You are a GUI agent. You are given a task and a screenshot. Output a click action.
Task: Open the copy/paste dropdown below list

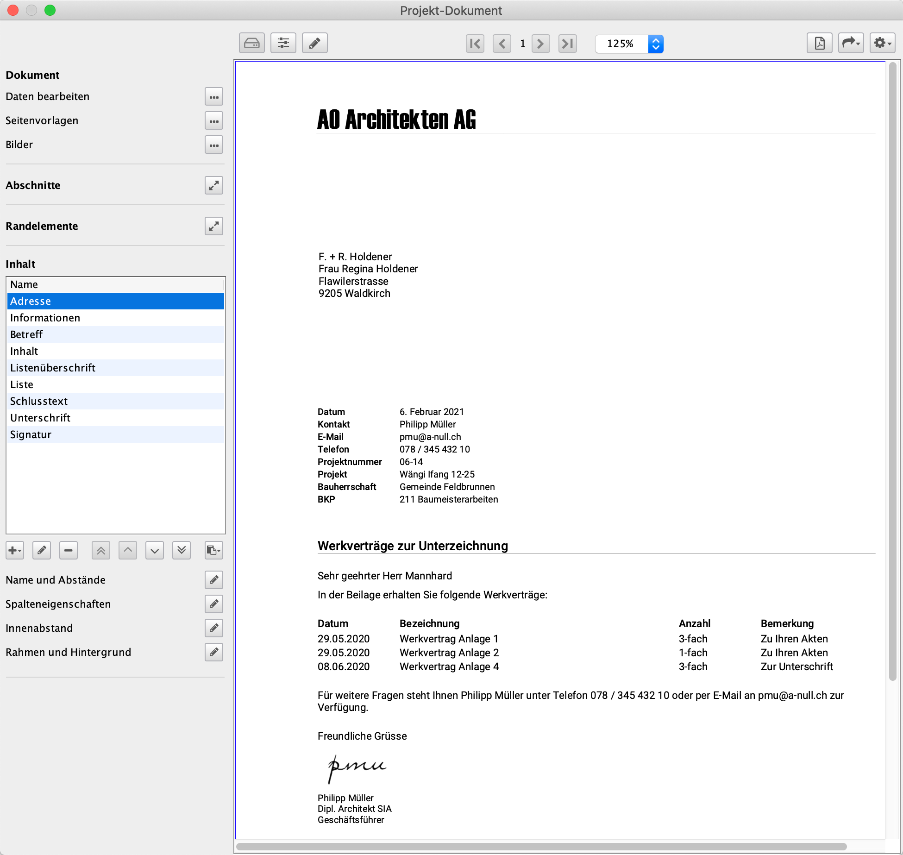tap(214, 551)
